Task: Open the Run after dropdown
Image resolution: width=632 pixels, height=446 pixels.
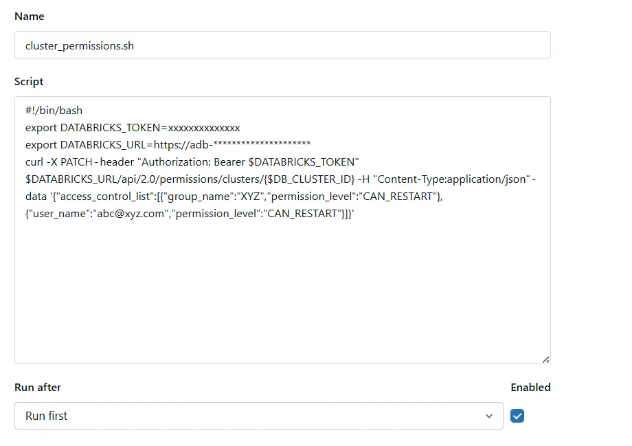Action: pos(258,416)
